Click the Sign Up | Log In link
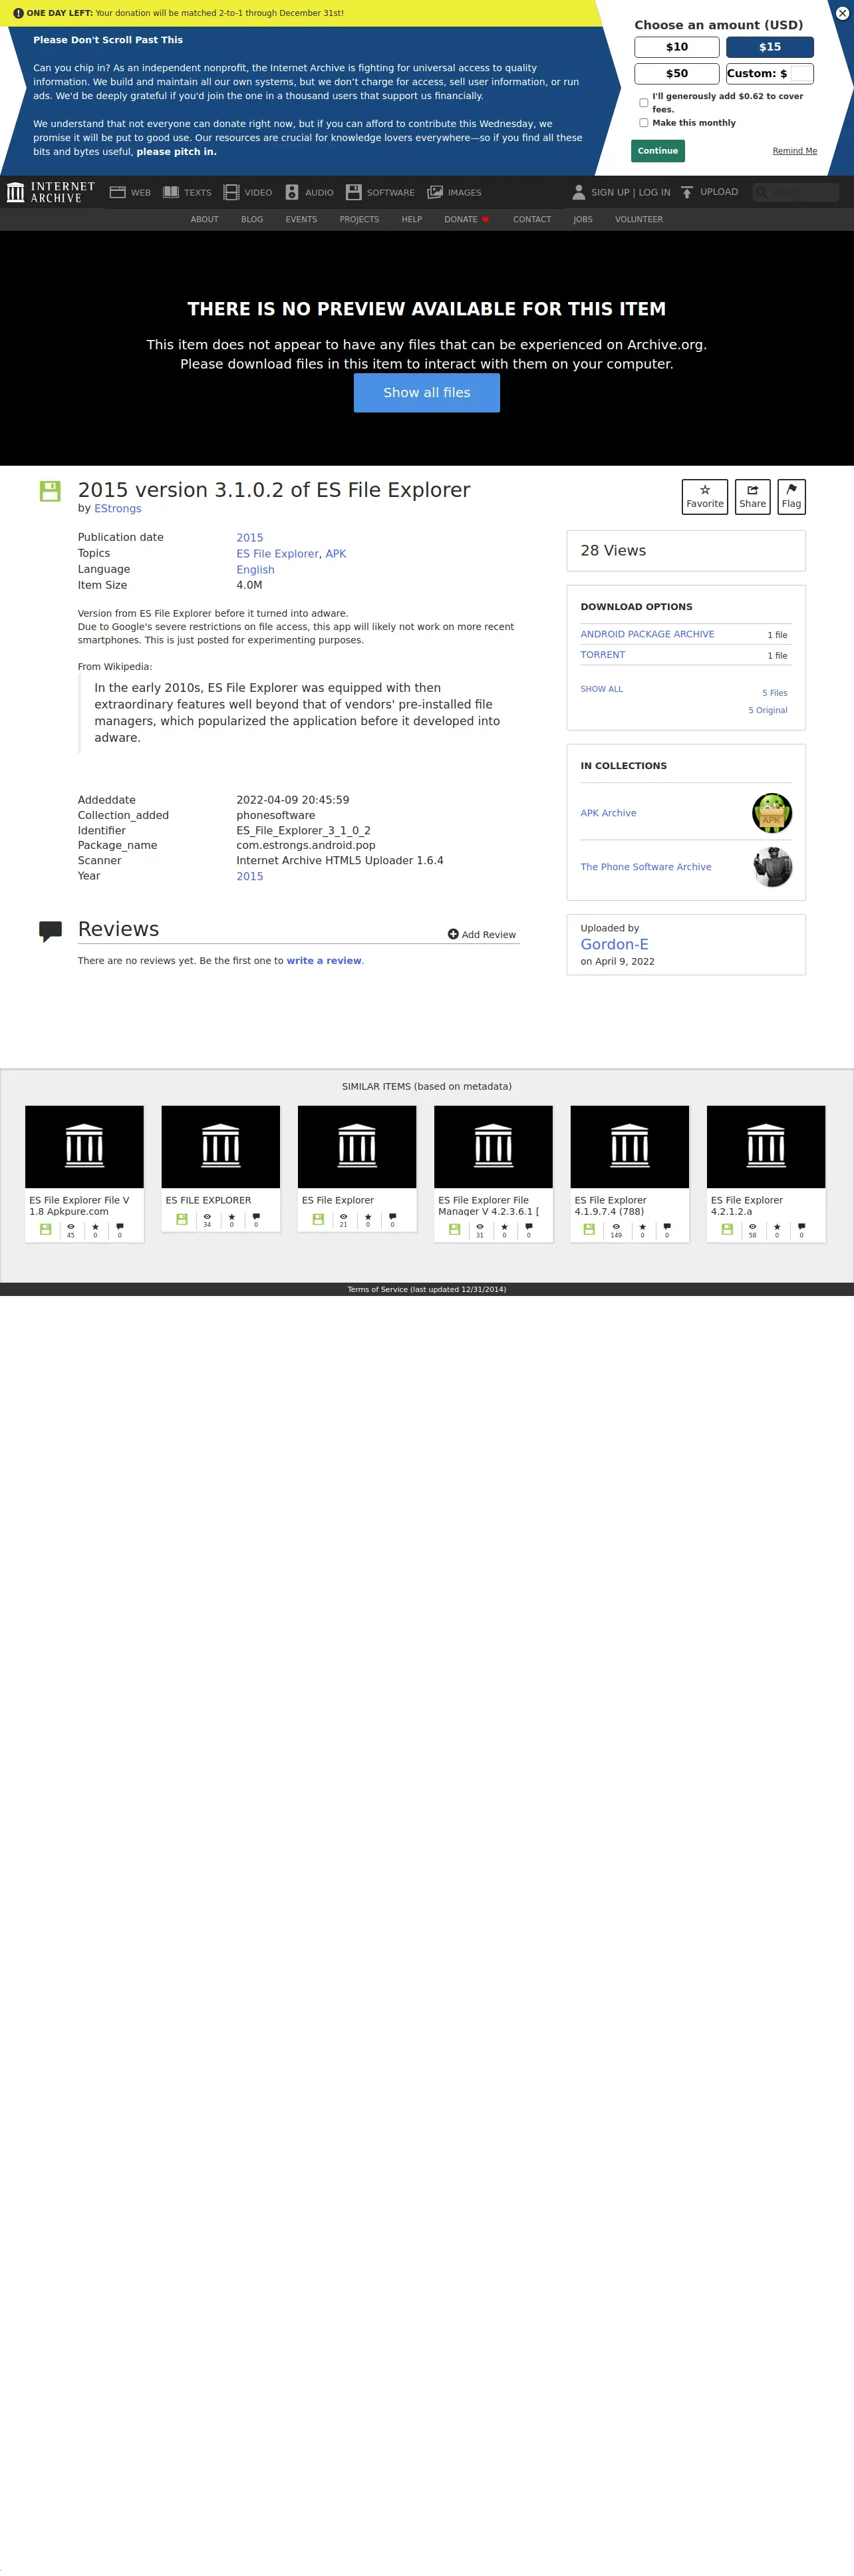 point(630,193)
